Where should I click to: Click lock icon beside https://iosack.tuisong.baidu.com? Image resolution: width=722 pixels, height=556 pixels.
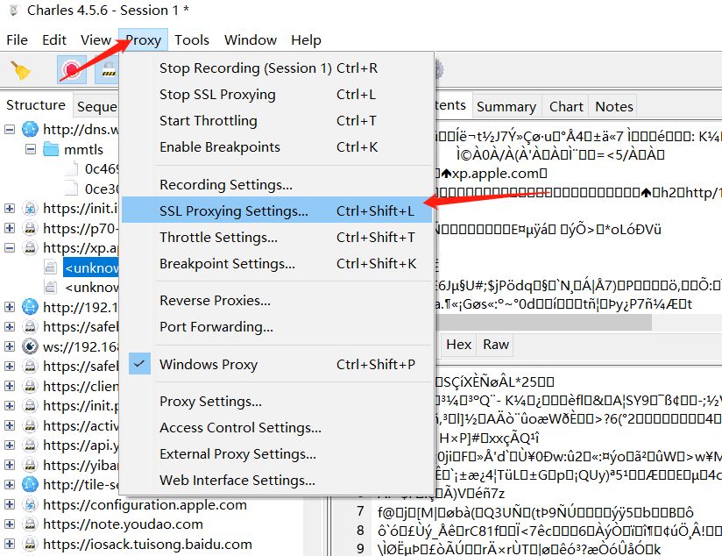click(x=30, y=544)
